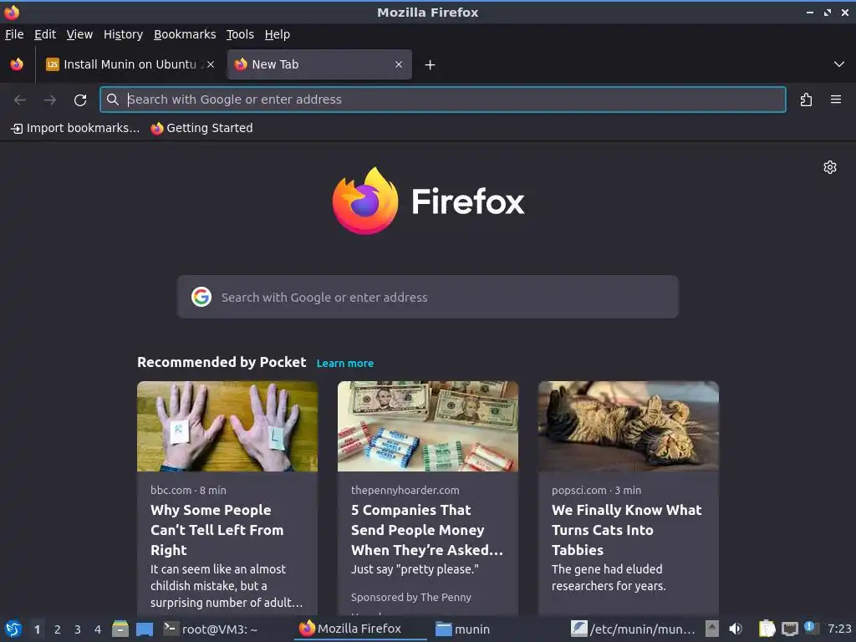
Task: Open the History menu
Action: [123, 34]
